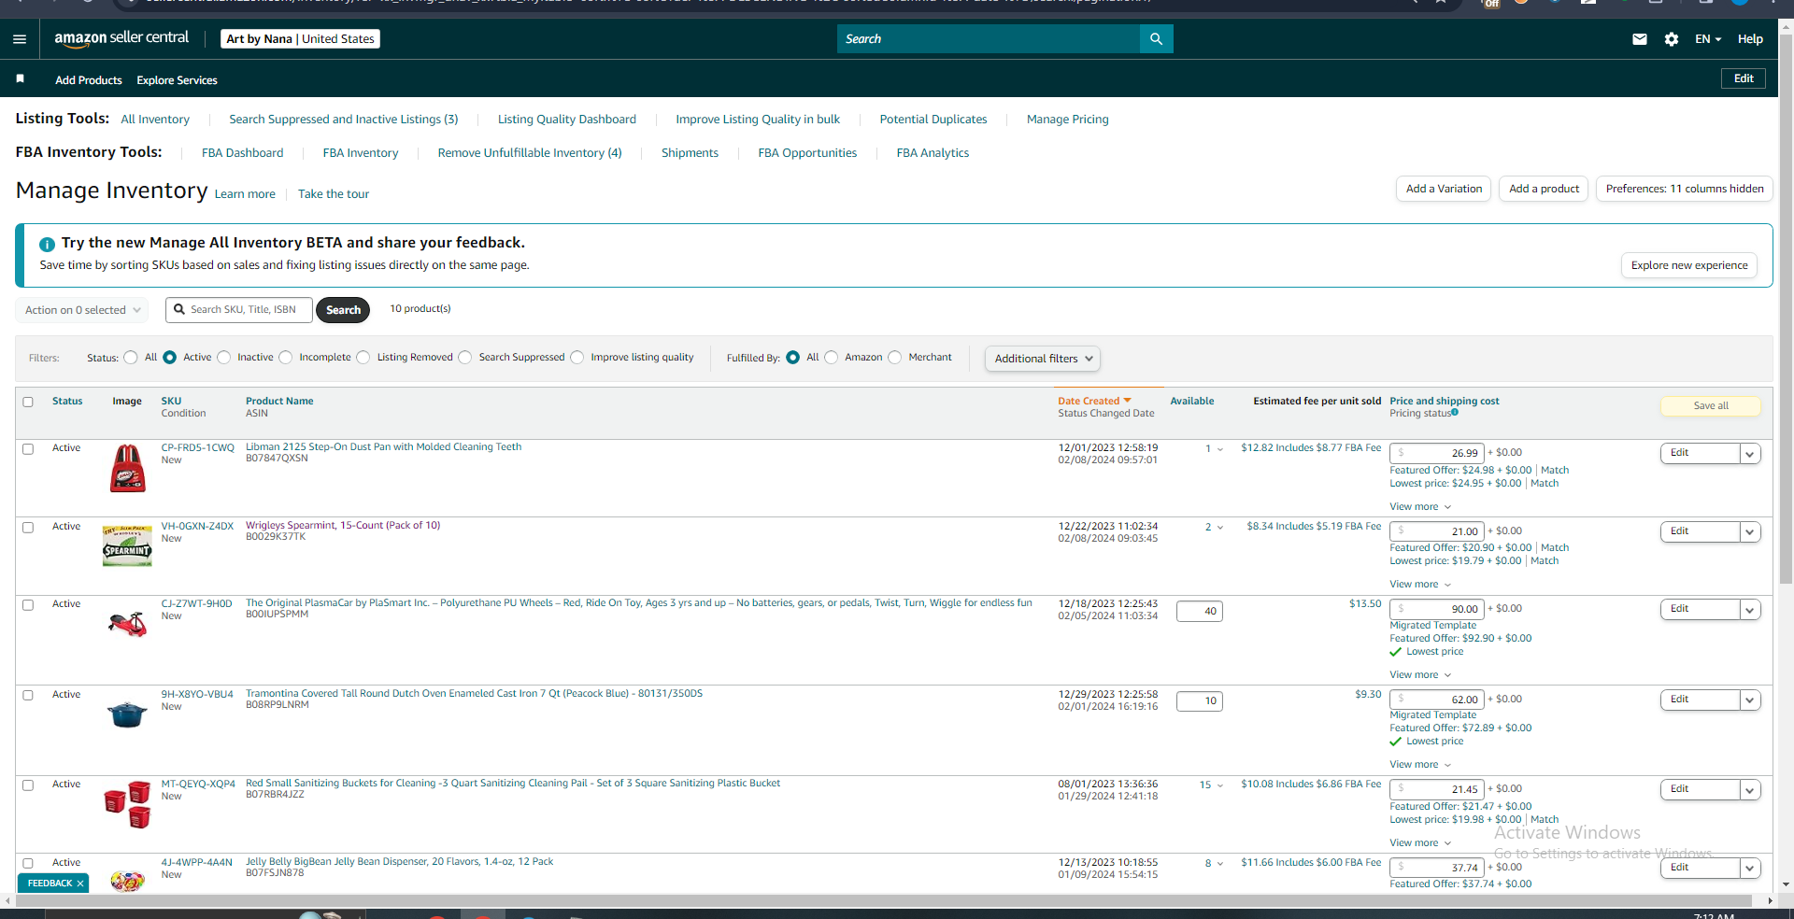The width and height of the screenshot is (1794, 919).
Task: Select the Search Suppressed status filter
Action: (465, 358)
